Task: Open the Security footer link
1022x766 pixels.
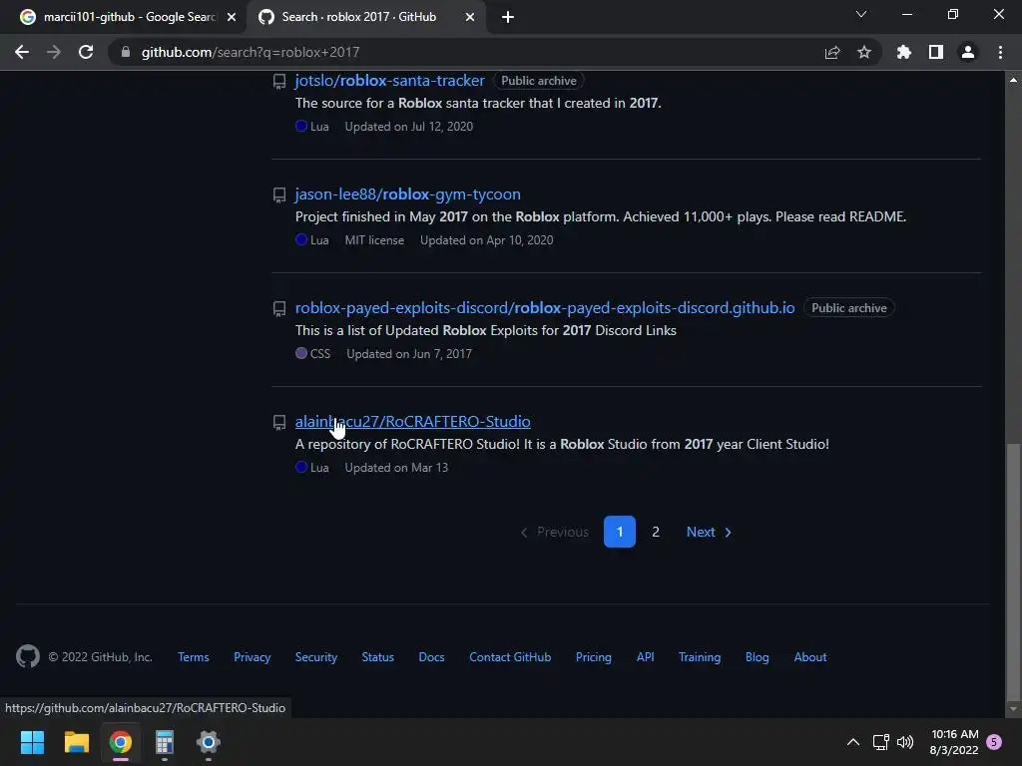Action: click(316, 657)
